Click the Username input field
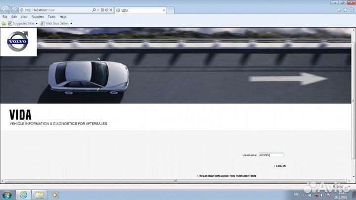356x200 pixels. (271, 155)
